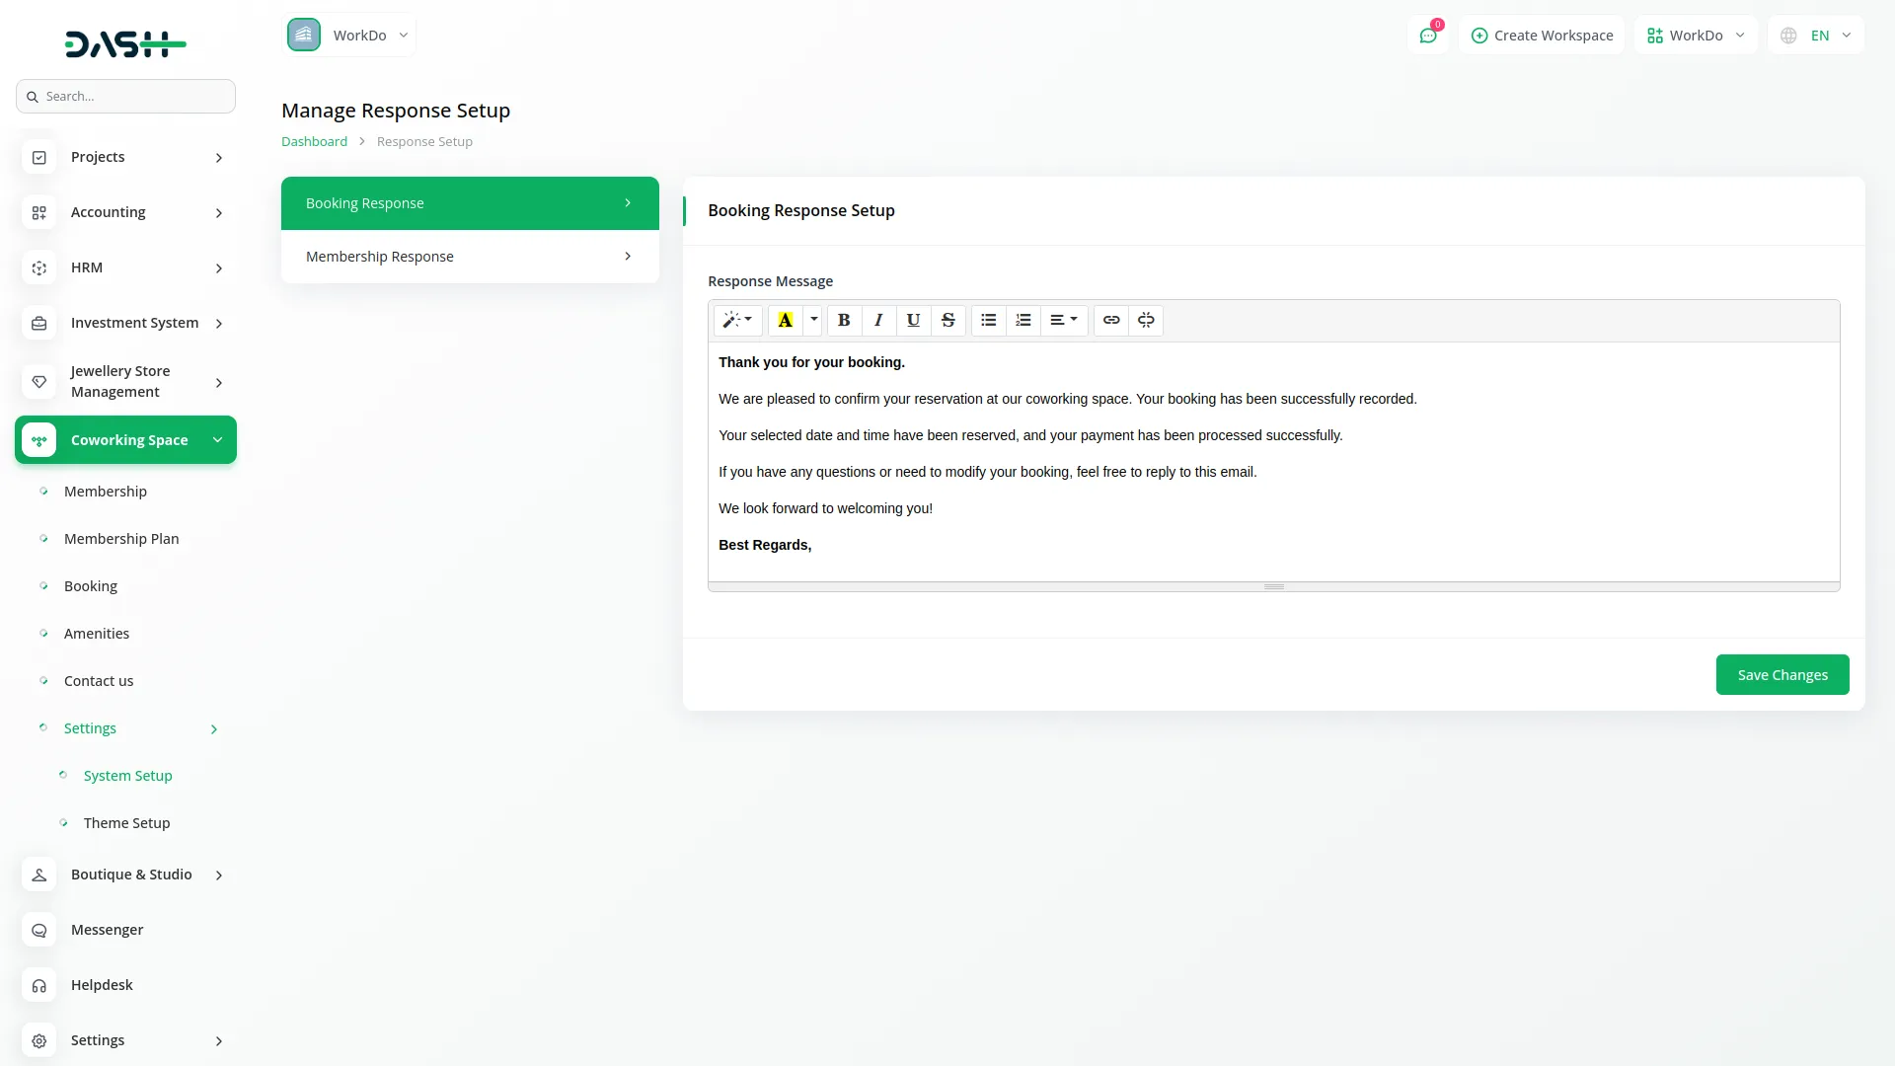Viewport: 1895px width, 1066px height.
Task: Toggle bold formatting in the editor
Action: point(844,320)
